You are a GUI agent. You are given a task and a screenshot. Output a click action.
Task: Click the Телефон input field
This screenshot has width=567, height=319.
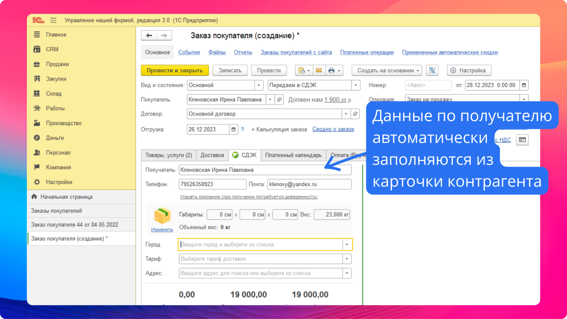[x=213, y=184]
